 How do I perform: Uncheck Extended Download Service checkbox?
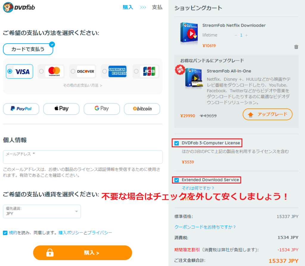pos(177,180)
